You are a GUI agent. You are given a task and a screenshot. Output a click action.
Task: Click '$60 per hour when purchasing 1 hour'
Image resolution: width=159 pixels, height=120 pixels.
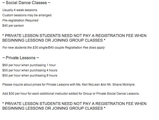[x=29, y=65]
